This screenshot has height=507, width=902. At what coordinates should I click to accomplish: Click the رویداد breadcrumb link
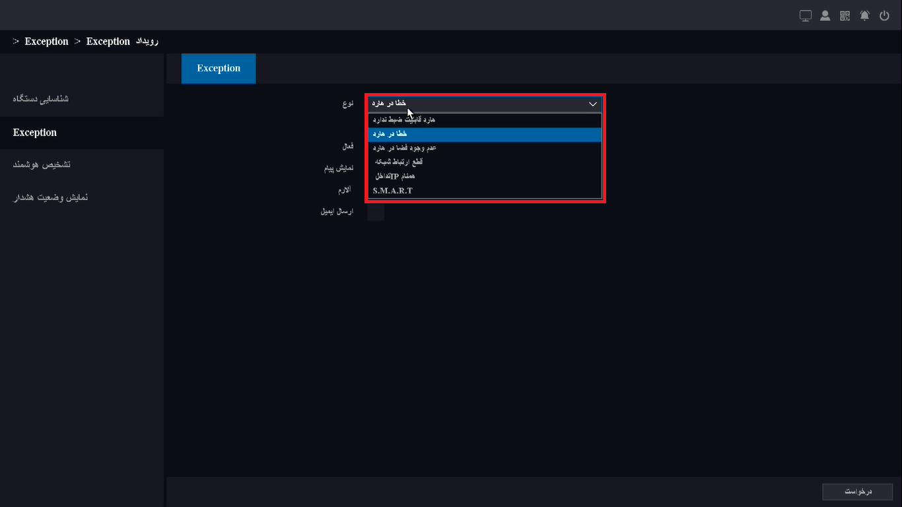(x=146, y=42)
